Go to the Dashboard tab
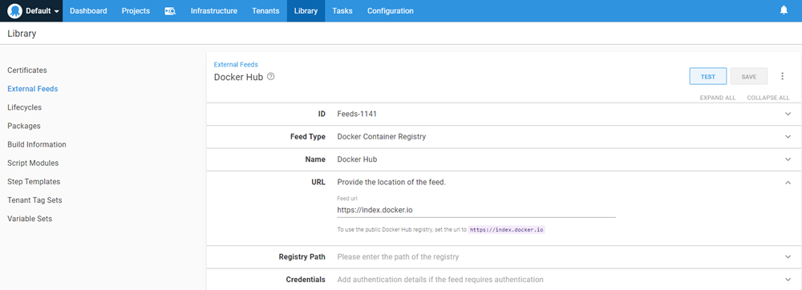This screenshot has width=802, height=290. pos(88,10)
